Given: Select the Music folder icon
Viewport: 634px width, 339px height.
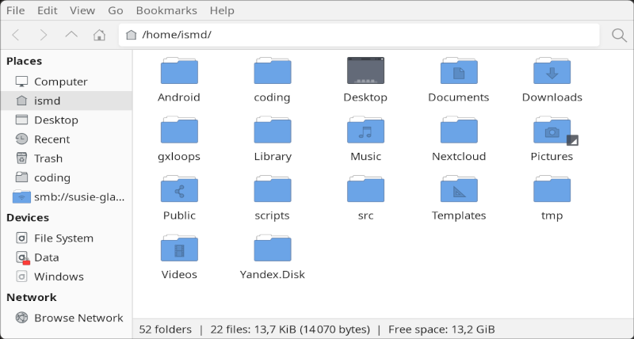Looking at the screenshot, I should (365, 131).
